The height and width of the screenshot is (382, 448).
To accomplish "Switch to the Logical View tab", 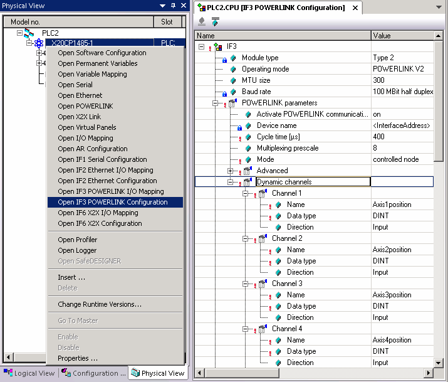I will point(29,373).
